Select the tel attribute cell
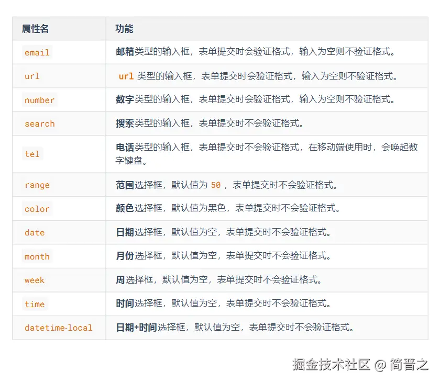This screenshot has width=440, height=383. (32, 154)
